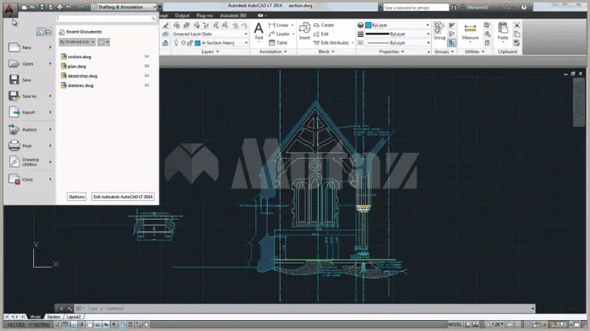Expand the Layers panel
590x331 pixels.
click(210, 52)
